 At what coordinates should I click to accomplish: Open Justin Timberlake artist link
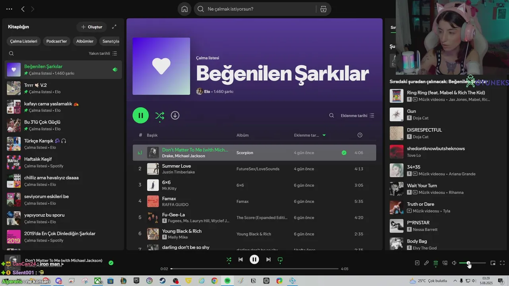tap(178, 172)
